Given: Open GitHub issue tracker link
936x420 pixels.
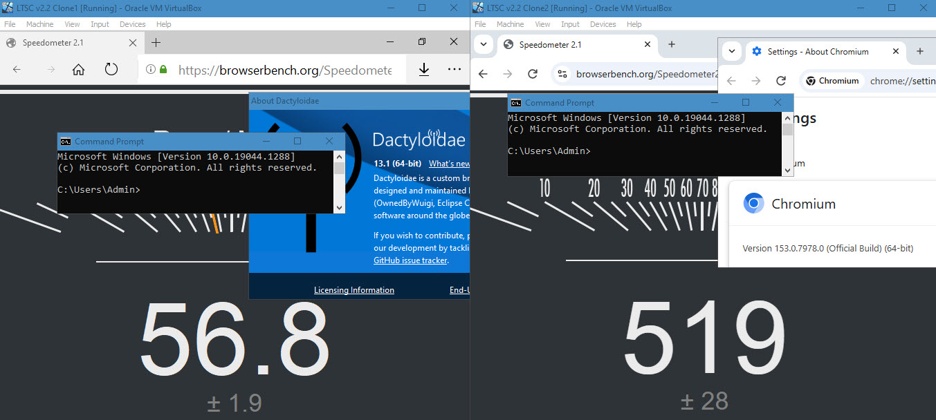Looking at the screenshot, I should [x=410, y=260].
